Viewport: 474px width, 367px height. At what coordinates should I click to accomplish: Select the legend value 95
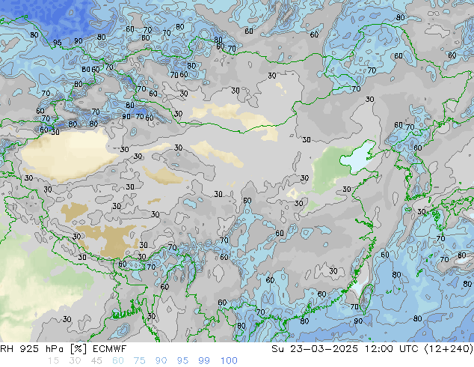click(x=182, y=361)
